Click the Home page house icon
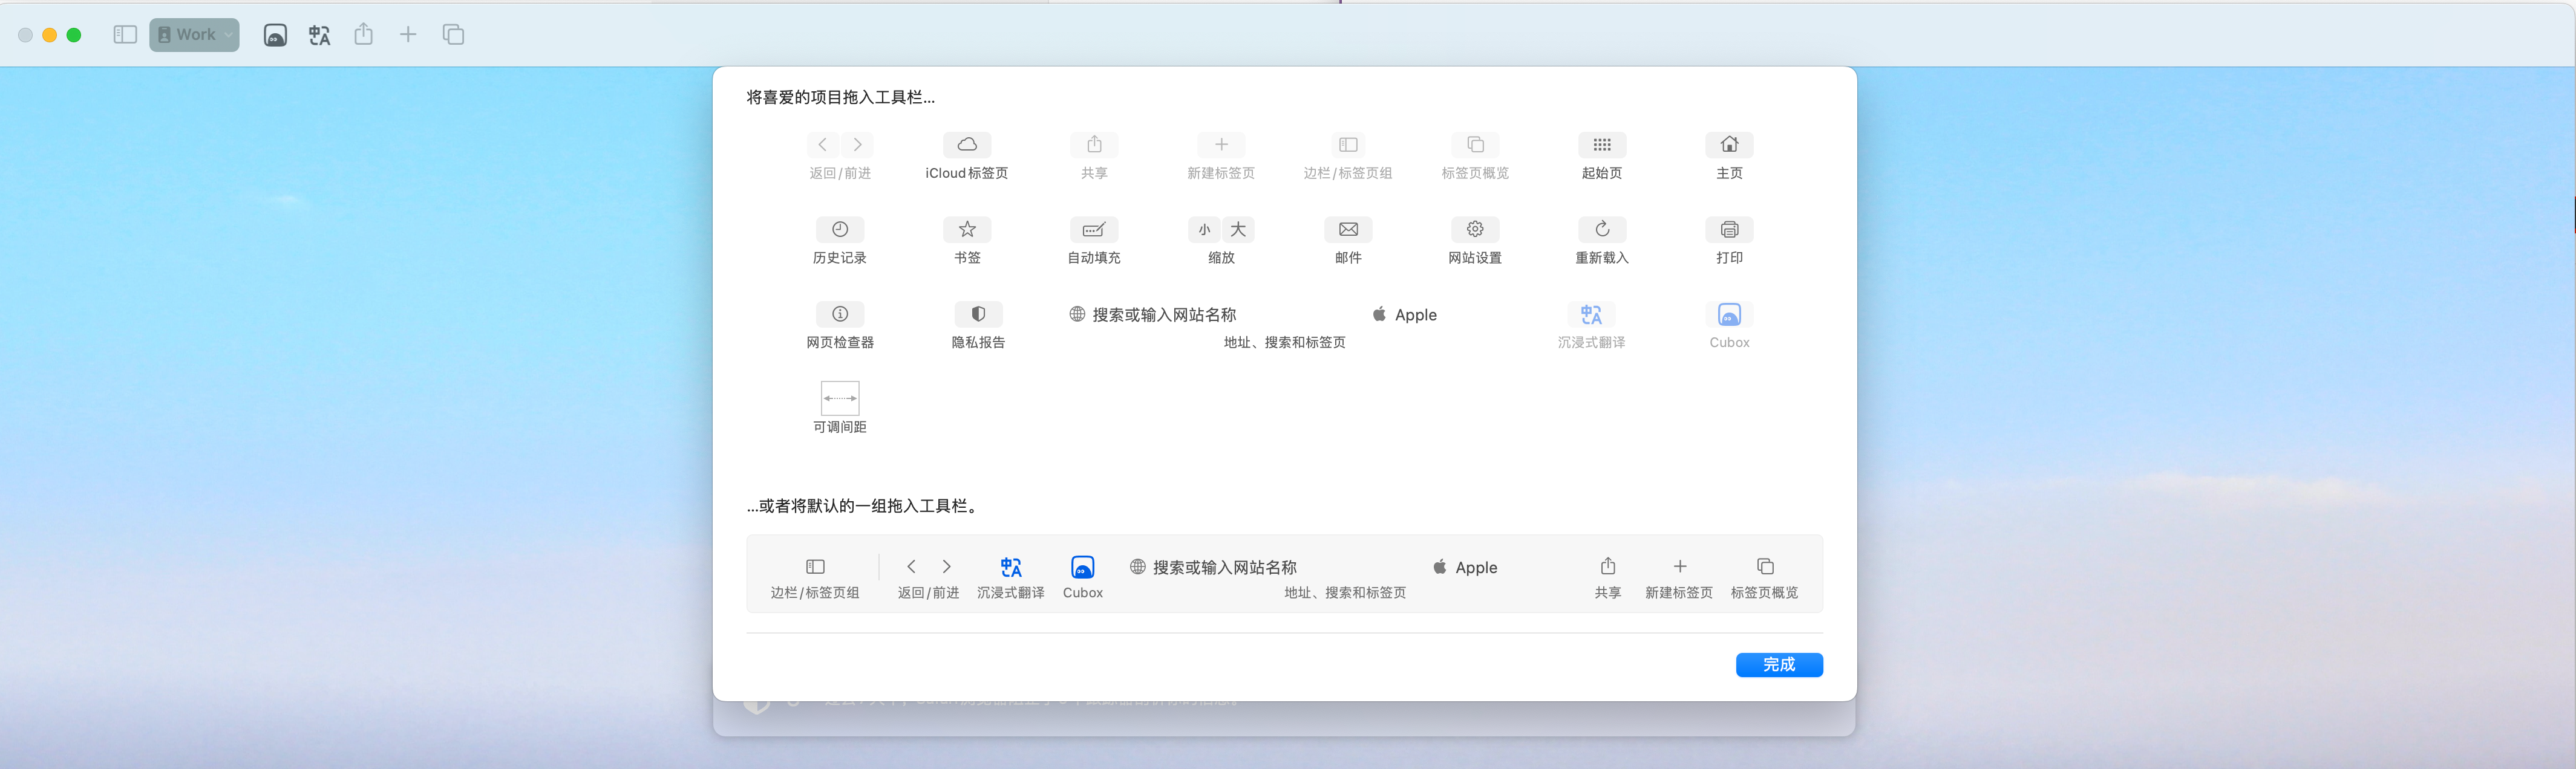 pyautogui.click(x=1728, y=145)
